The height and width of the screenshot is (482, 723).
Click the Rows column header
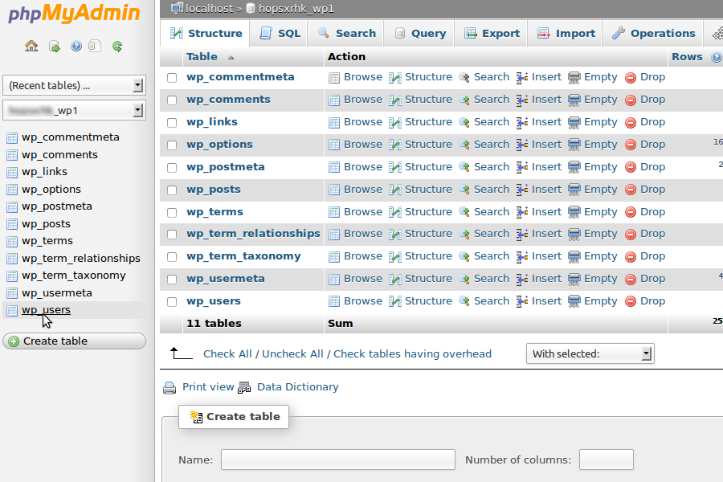click(687, 57)
